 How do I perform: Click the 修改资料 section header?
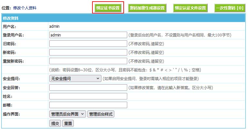pyautogui.click(x=10, y=18)
